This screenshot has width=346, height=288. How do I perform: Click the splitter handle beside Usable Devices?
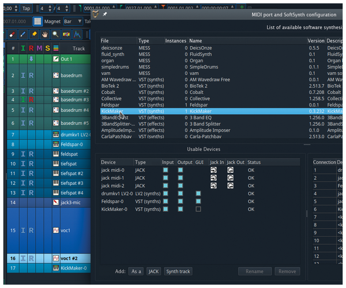307,214
